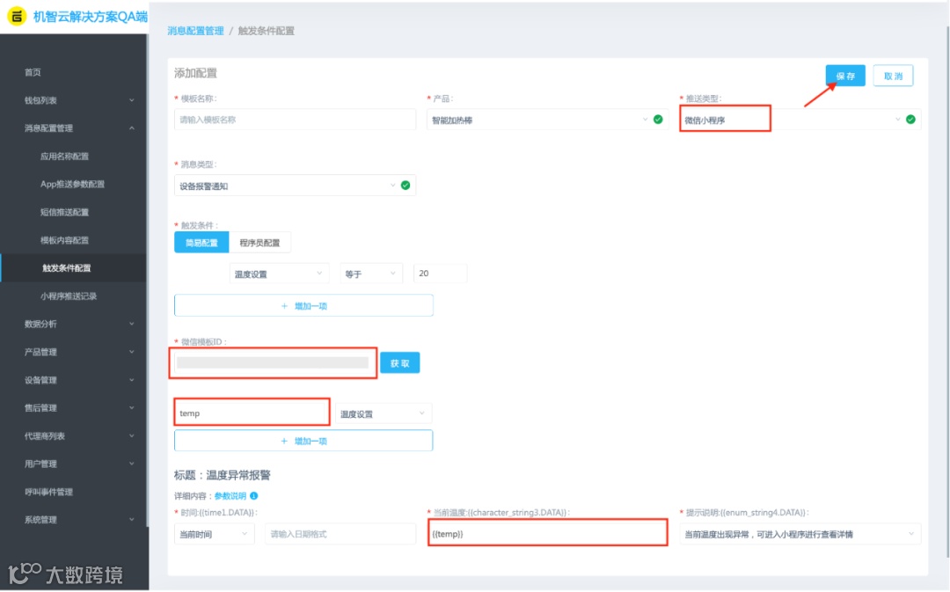The height and width of the screenshot is (592, 950).
Task: Focus the 请输入日期格式 input field
Action: click(x=340, y=535)
